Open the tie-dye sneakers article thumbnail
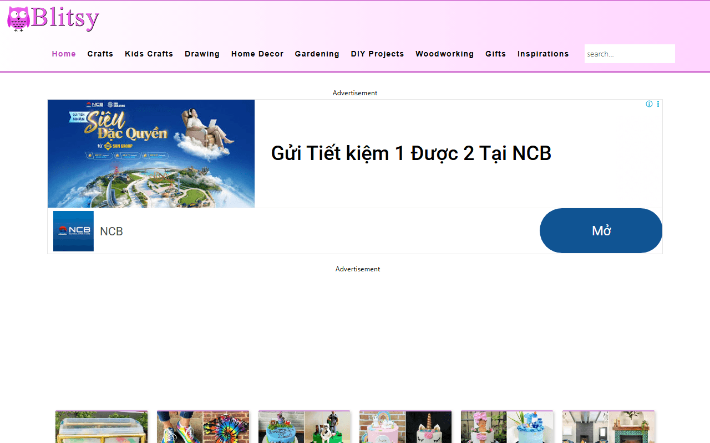Image resolution: width=710 pixels, height=443 pixels. pyautogui.click(x=203, y=427)
